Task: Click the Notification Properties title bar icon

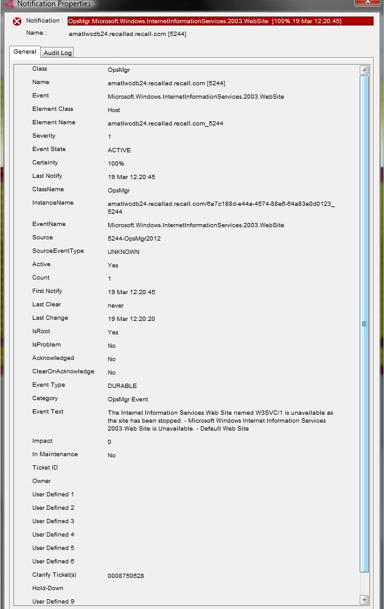Action: [x=9, y=4]
